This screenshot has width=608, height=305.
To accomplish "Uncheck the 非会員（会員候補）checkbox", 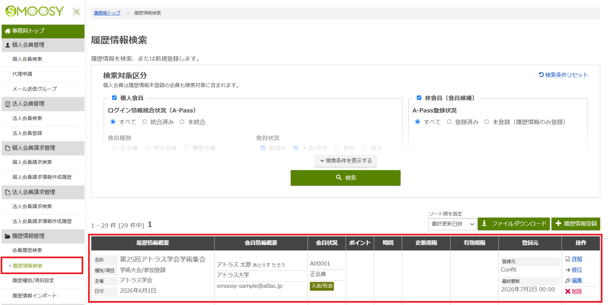I will pyautogui.click(x=419, y=98).
